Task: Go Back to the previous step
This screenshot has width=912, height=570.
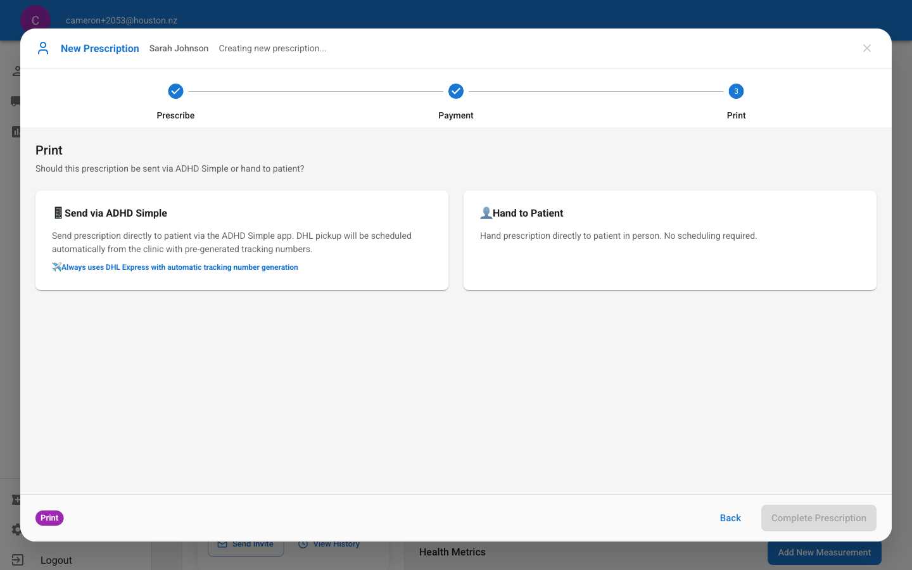Action: click(730, 518)
